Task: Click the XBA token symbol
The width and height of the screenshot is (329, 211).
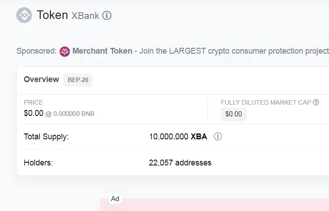Action: coord(199,137)
